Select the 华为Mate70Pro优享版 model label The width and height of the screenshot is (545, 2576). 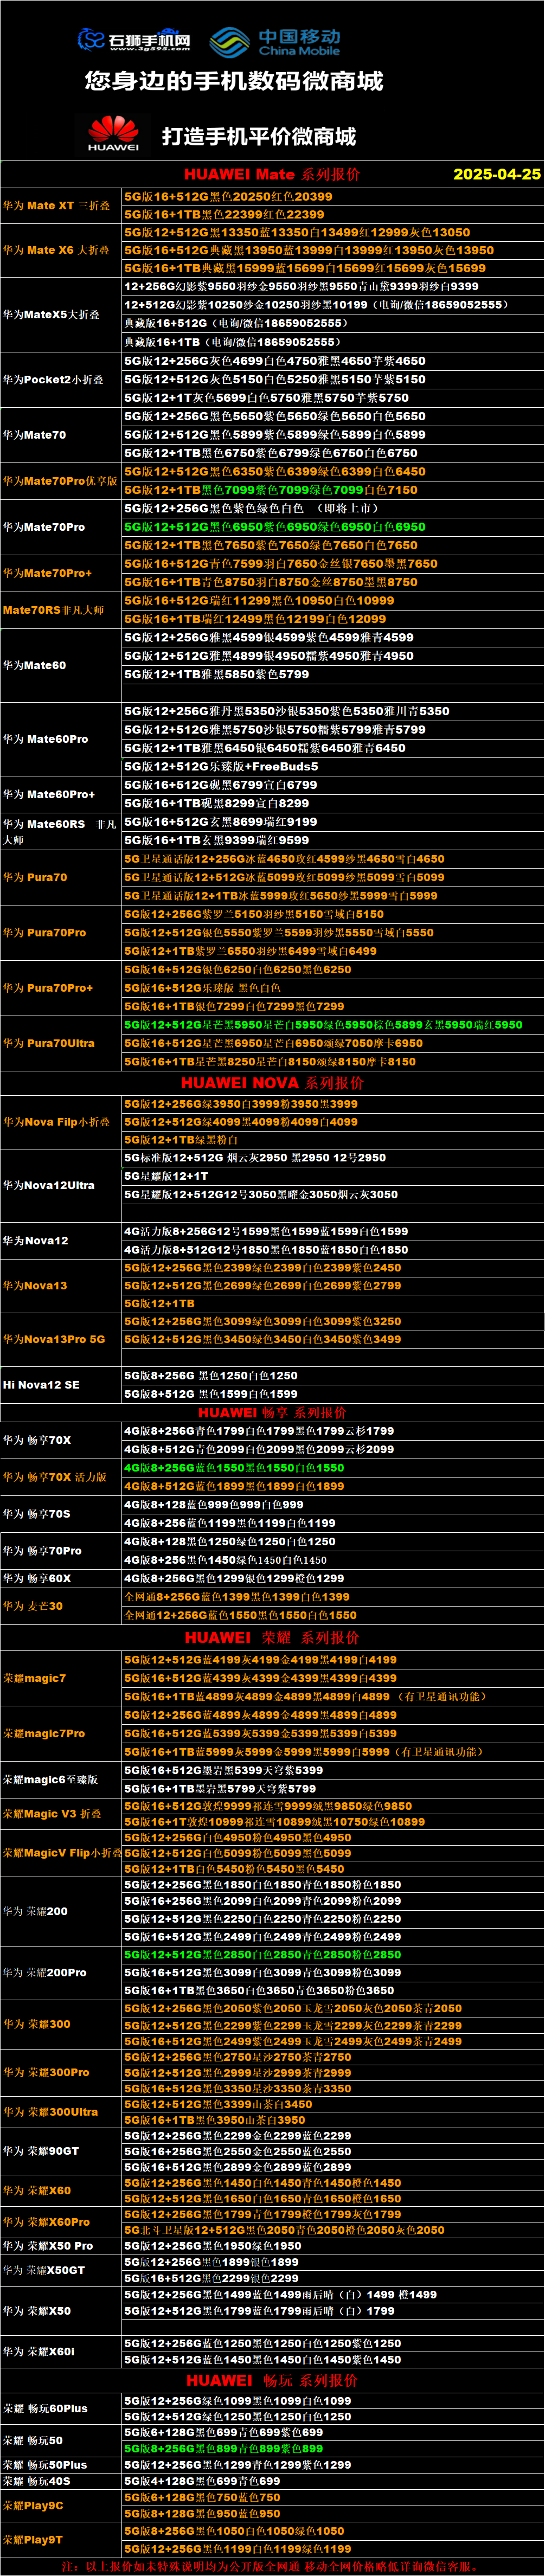(60, 481)
